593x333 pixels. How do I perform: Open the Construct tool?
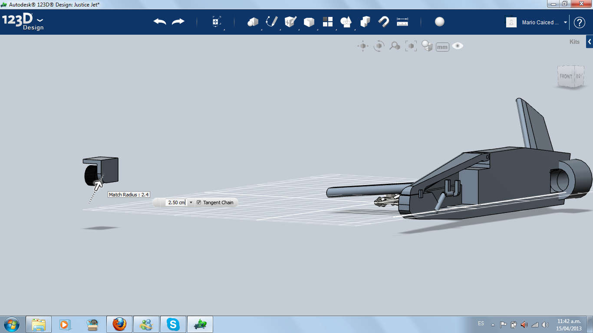coord(290,22)
